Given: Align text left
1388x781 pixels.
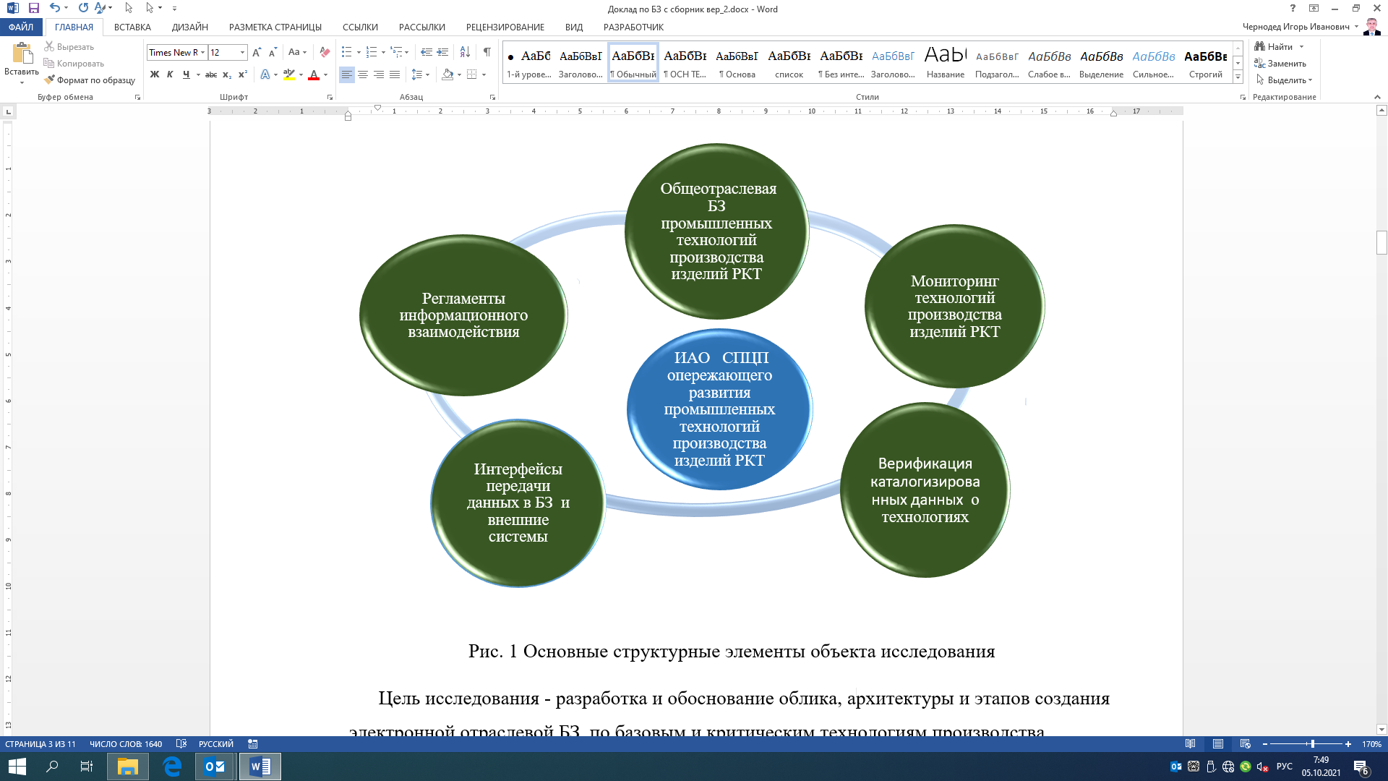Looking at the screenshot, I should (347, 74).
